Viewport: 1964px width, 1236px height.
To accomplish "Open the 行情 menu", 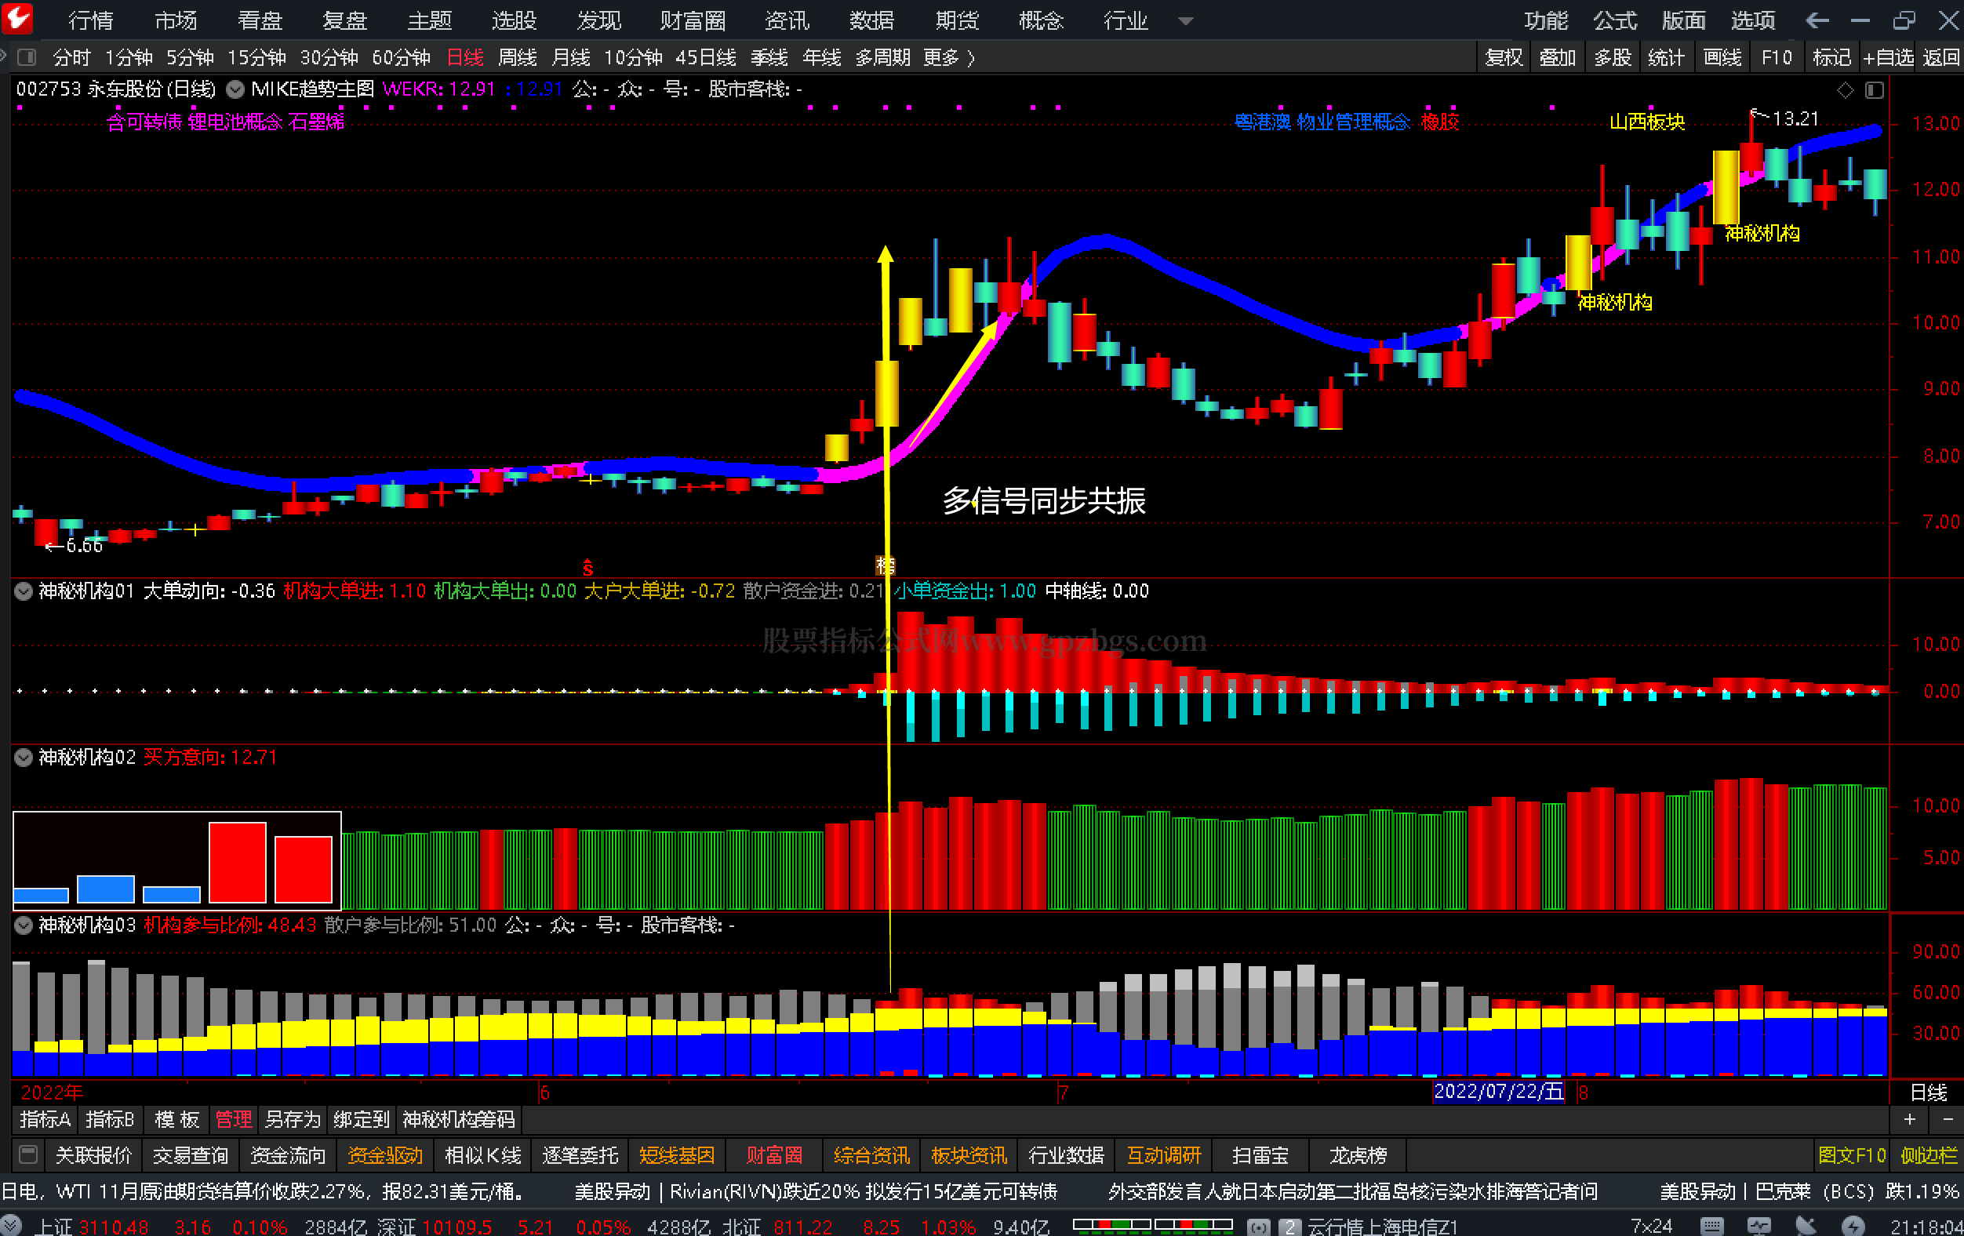I will pyautogui.click(x=90, y=20).
